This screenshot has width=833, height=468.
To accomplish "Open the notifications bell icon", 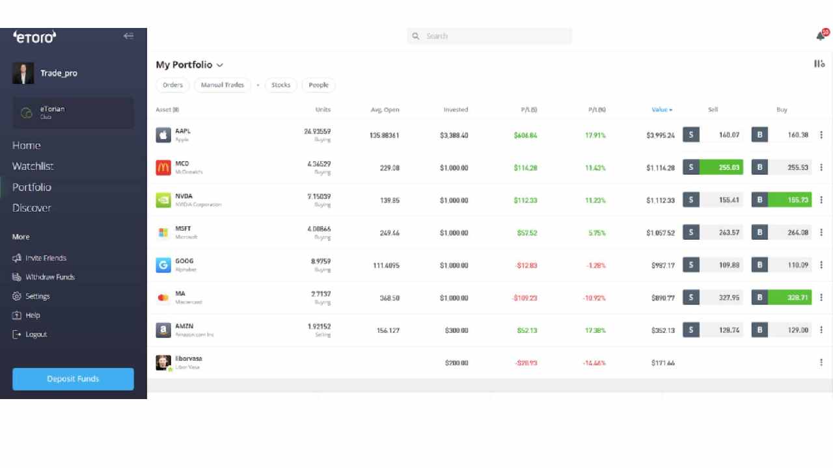I will click(x=821, y=36).
